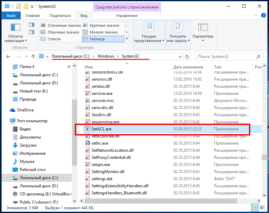Open the Файл tab
269x213 pixels.
(x=11, y=16)
